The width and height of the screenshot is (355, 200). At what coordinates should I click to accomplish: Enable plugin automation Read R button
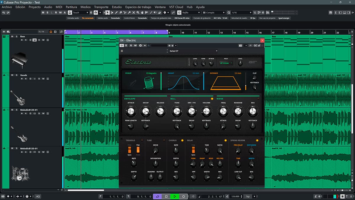tap(131, 45)
